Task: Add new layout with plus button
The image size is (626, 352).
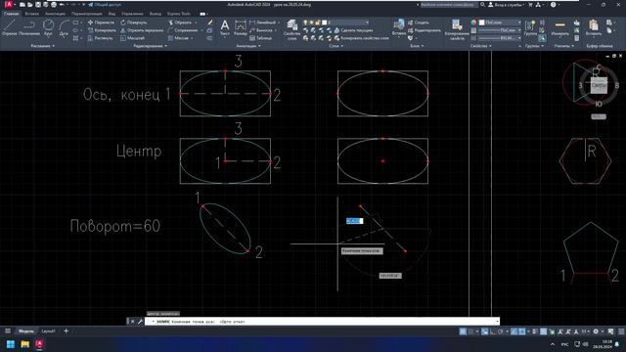Action: (66, 331)
